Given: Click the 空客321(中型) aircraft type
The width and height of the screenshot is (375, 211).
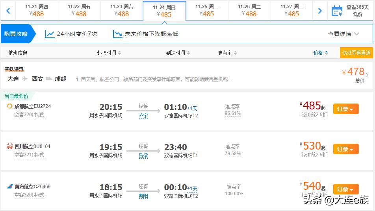Looking at the screenshot, I should [29, 155].
